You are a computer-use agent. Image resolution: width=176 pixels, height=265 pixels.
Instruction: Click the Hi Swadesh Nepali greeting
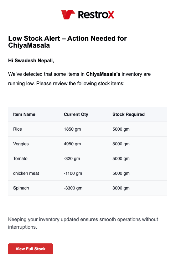31,60
